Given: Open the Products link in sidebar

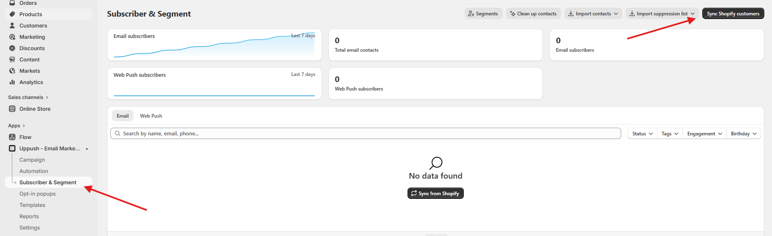Looking at the screenshot, I should point(49,14).
